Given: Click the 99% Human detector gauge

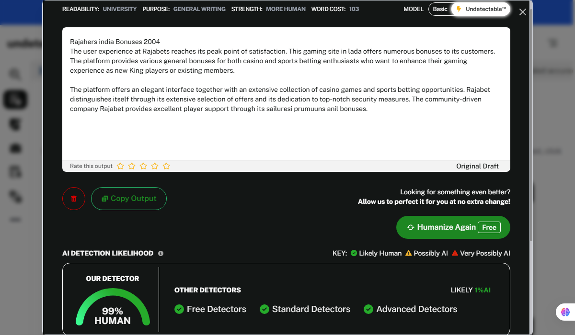Looking at the screenshot, I should click(x=113, y=306).
